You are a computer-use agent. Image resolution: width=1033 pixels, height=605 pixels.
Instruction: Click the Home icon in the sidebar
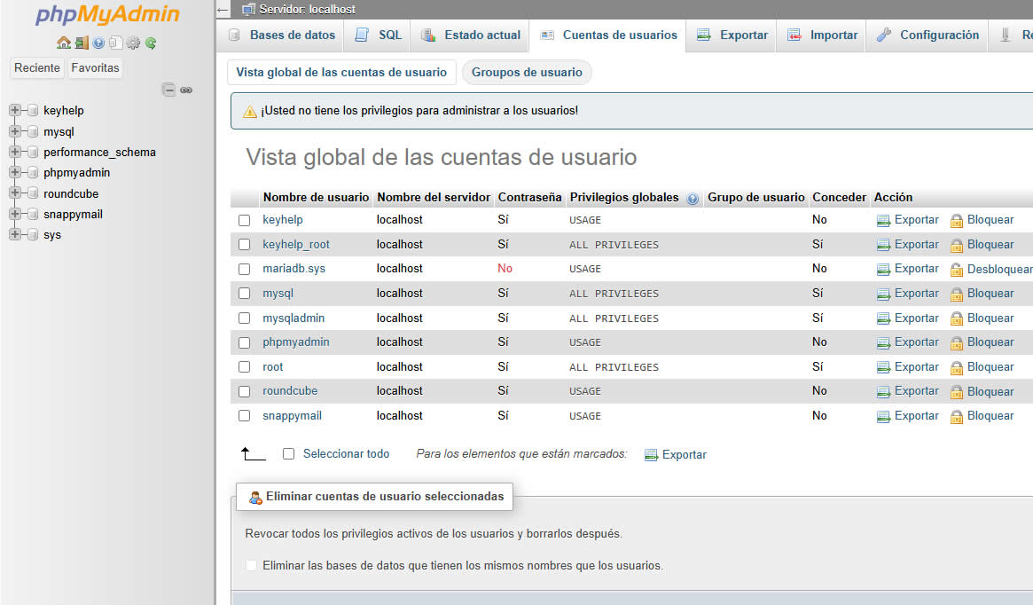pyautogui.click(x=63, y=43)
